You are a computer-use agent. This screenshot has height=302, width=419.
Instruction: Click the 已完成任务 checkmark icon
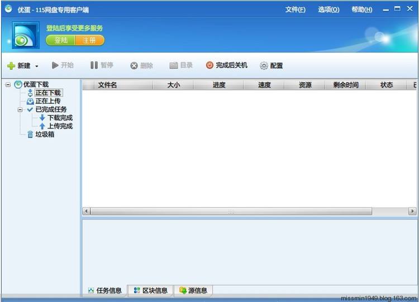(x=30, y=109)
